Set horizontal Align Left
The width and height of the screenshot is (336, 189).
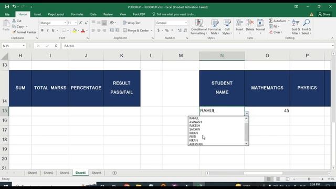pyautogui.click(x=93, y=30)
